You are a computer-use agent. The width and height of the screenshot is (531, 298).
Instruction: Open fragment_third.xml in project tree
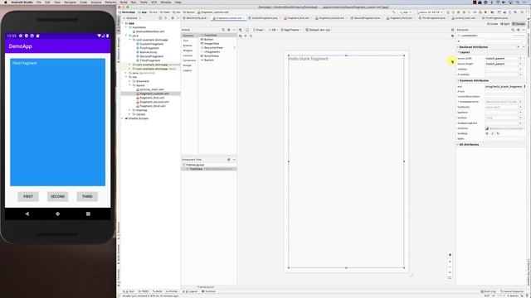click(x=153, y=106)
